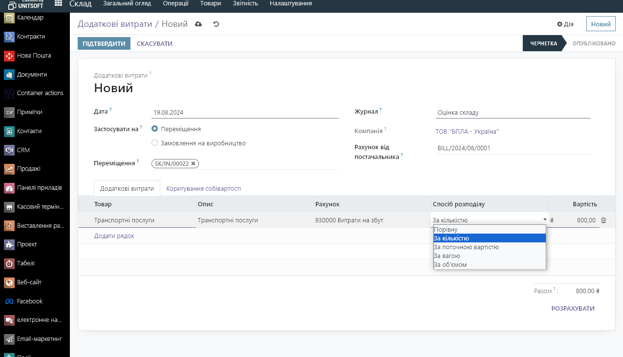Open the apps grid menu icon
The height and width of the screenshot is (357, 623).
tap(58, 3)
